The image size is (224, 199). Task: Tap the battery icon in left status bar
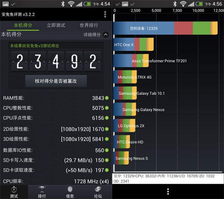87,4
